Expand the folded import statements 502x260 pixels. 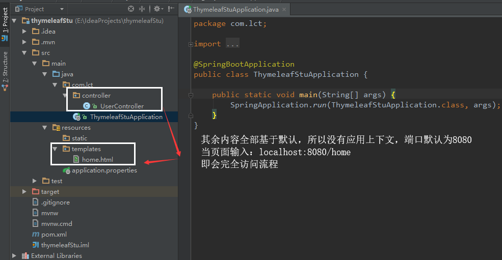[x=191, y=44]
